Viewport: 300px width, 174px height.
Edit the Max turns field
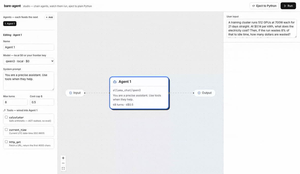15,102
